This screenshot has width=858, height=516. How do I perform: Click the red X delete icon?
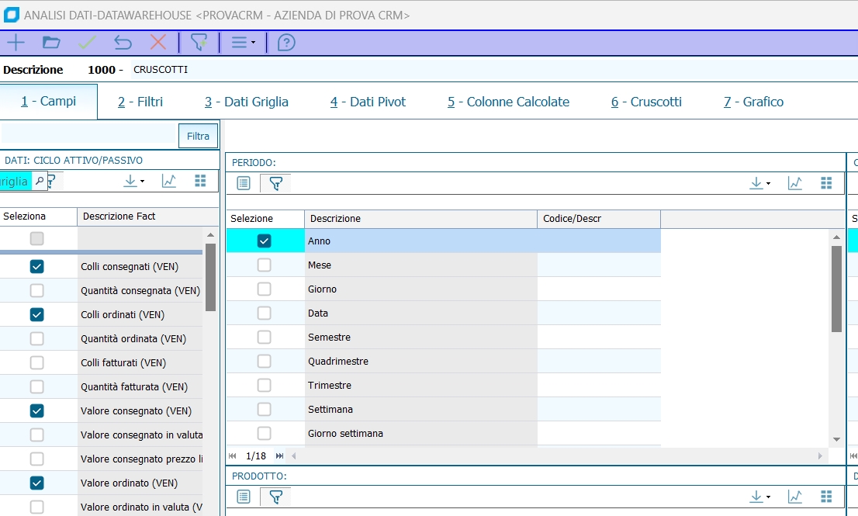tap(158, 43)
